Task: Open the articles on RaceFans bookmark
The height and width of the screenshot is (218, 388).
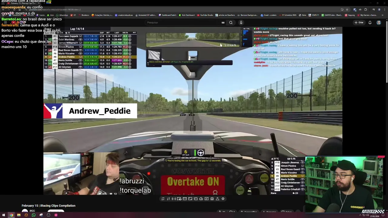Action: click(225, 15)
